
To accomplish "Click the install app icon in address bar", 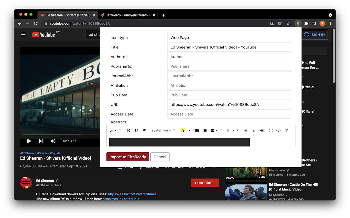I will pyautogui.click(x=272, y=23).
